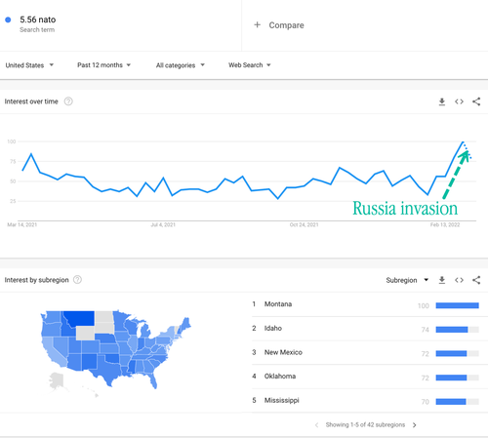Expand the All categories dropdown

pyautogui.click(x=181, y=65)
